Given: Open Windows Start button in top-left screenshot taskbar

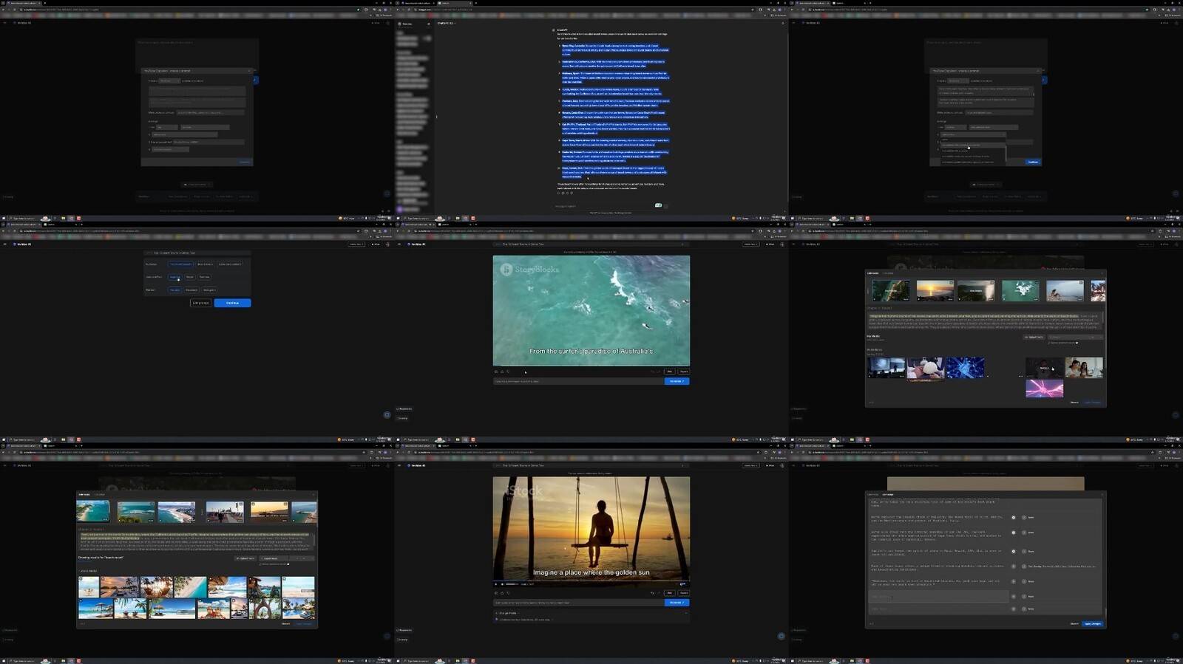Looking at the screenshot, I should pos(3,218).
